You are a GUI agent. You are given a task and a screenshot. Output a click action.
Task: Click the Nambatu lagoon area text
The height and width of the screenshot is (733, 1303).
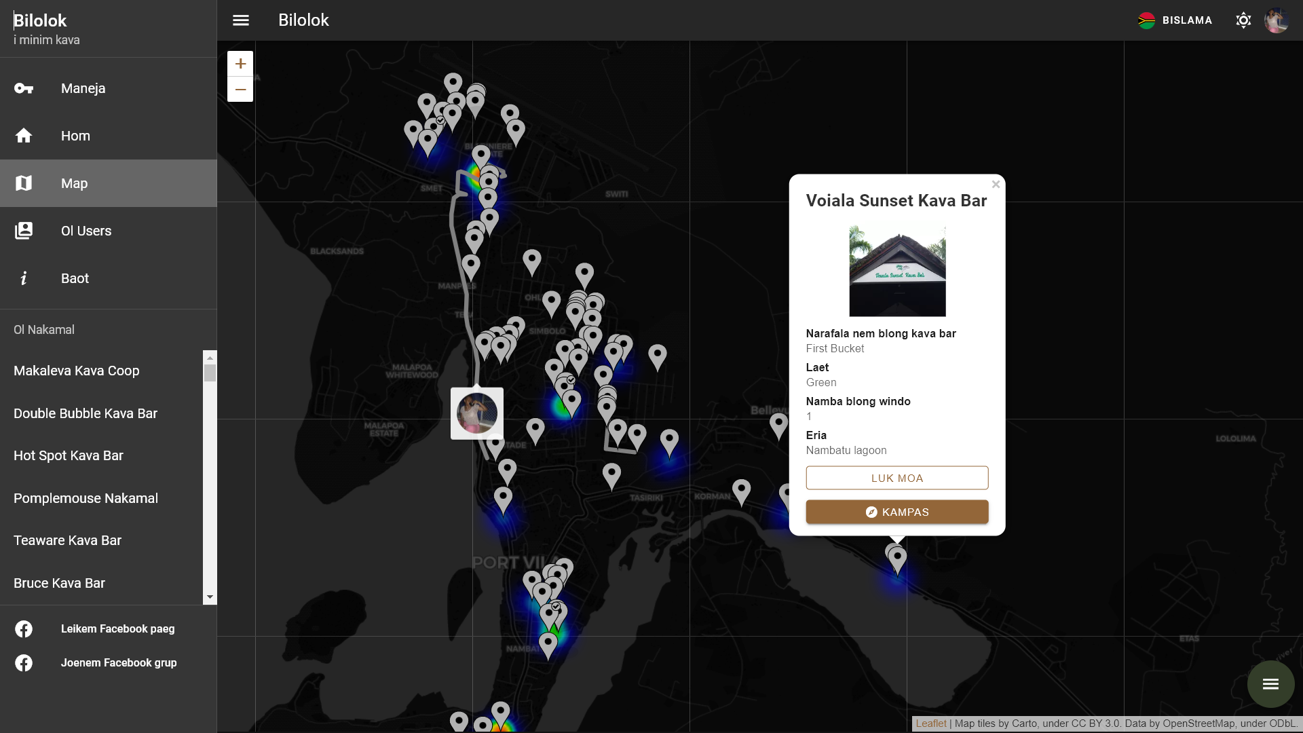(846, 451)
